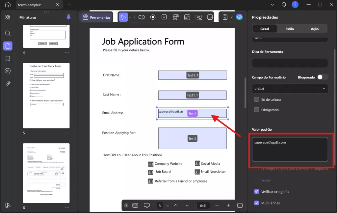Zoom in with the plus button
The height and width of the screenshot is (213, 337).
[x=228, y=205]
